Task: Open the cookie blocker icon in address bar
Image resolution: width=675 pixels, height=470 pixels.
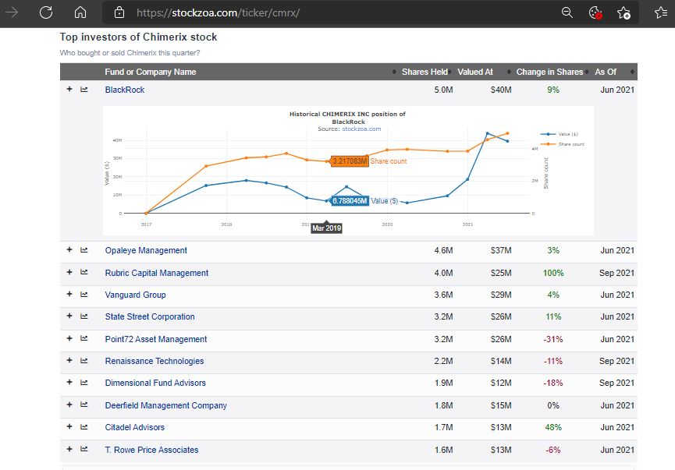Action: pos(595,13)
